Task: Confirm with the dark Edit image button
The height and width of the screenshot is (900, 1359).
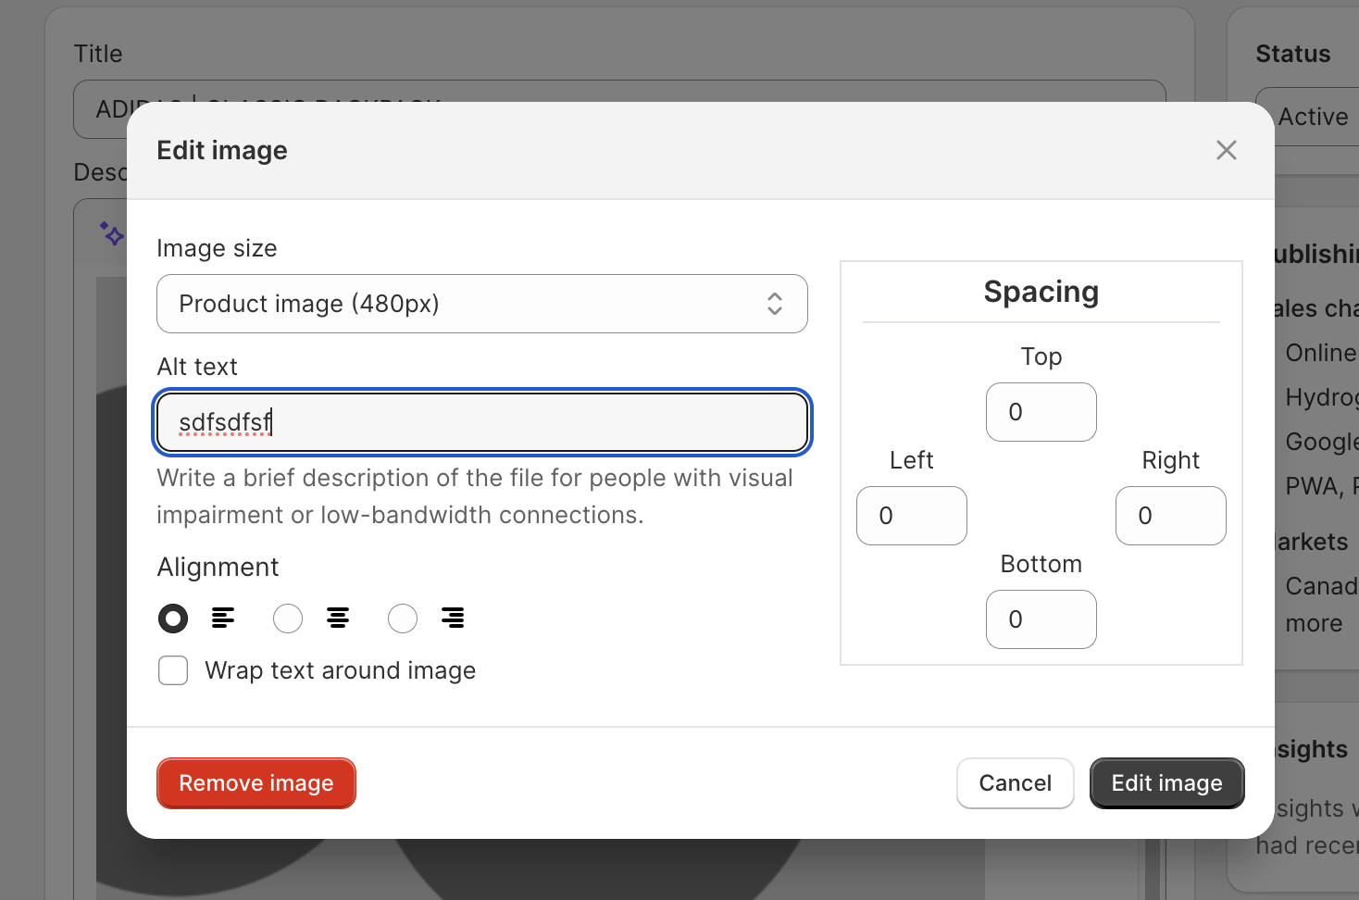Action: [x=1167, y=783]
